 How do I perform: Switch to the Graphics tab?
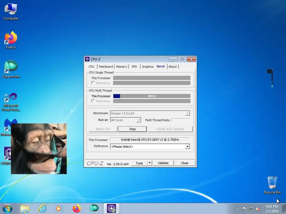pos(147,67)
